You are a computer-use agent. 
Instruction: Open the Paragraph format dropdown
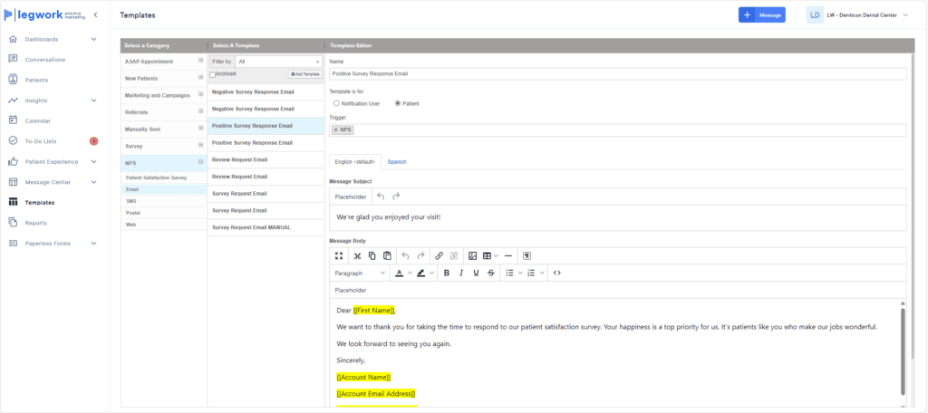pyautogui.click(x=360, y=273)
